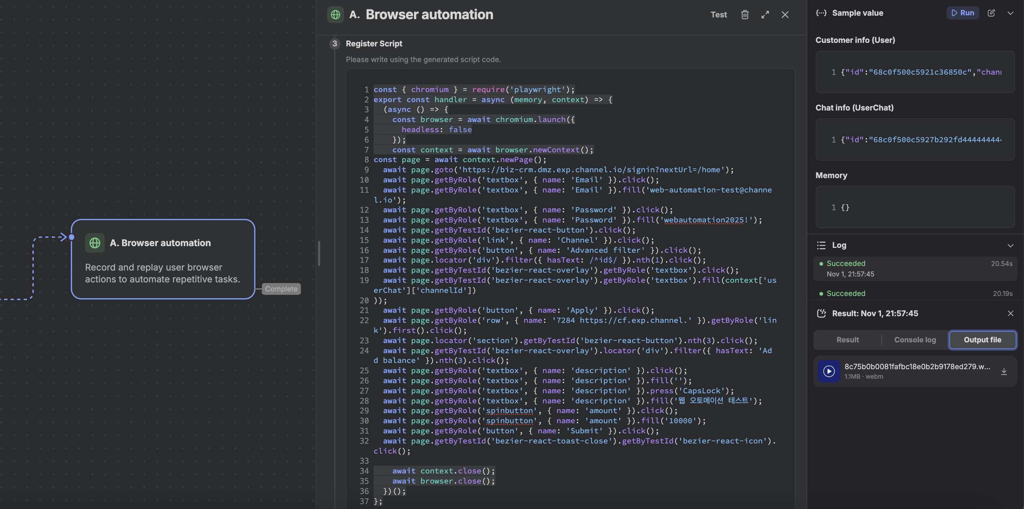Close the Browser automation panel
This screenshot has height=509, width=1024.
click(785, 15)
